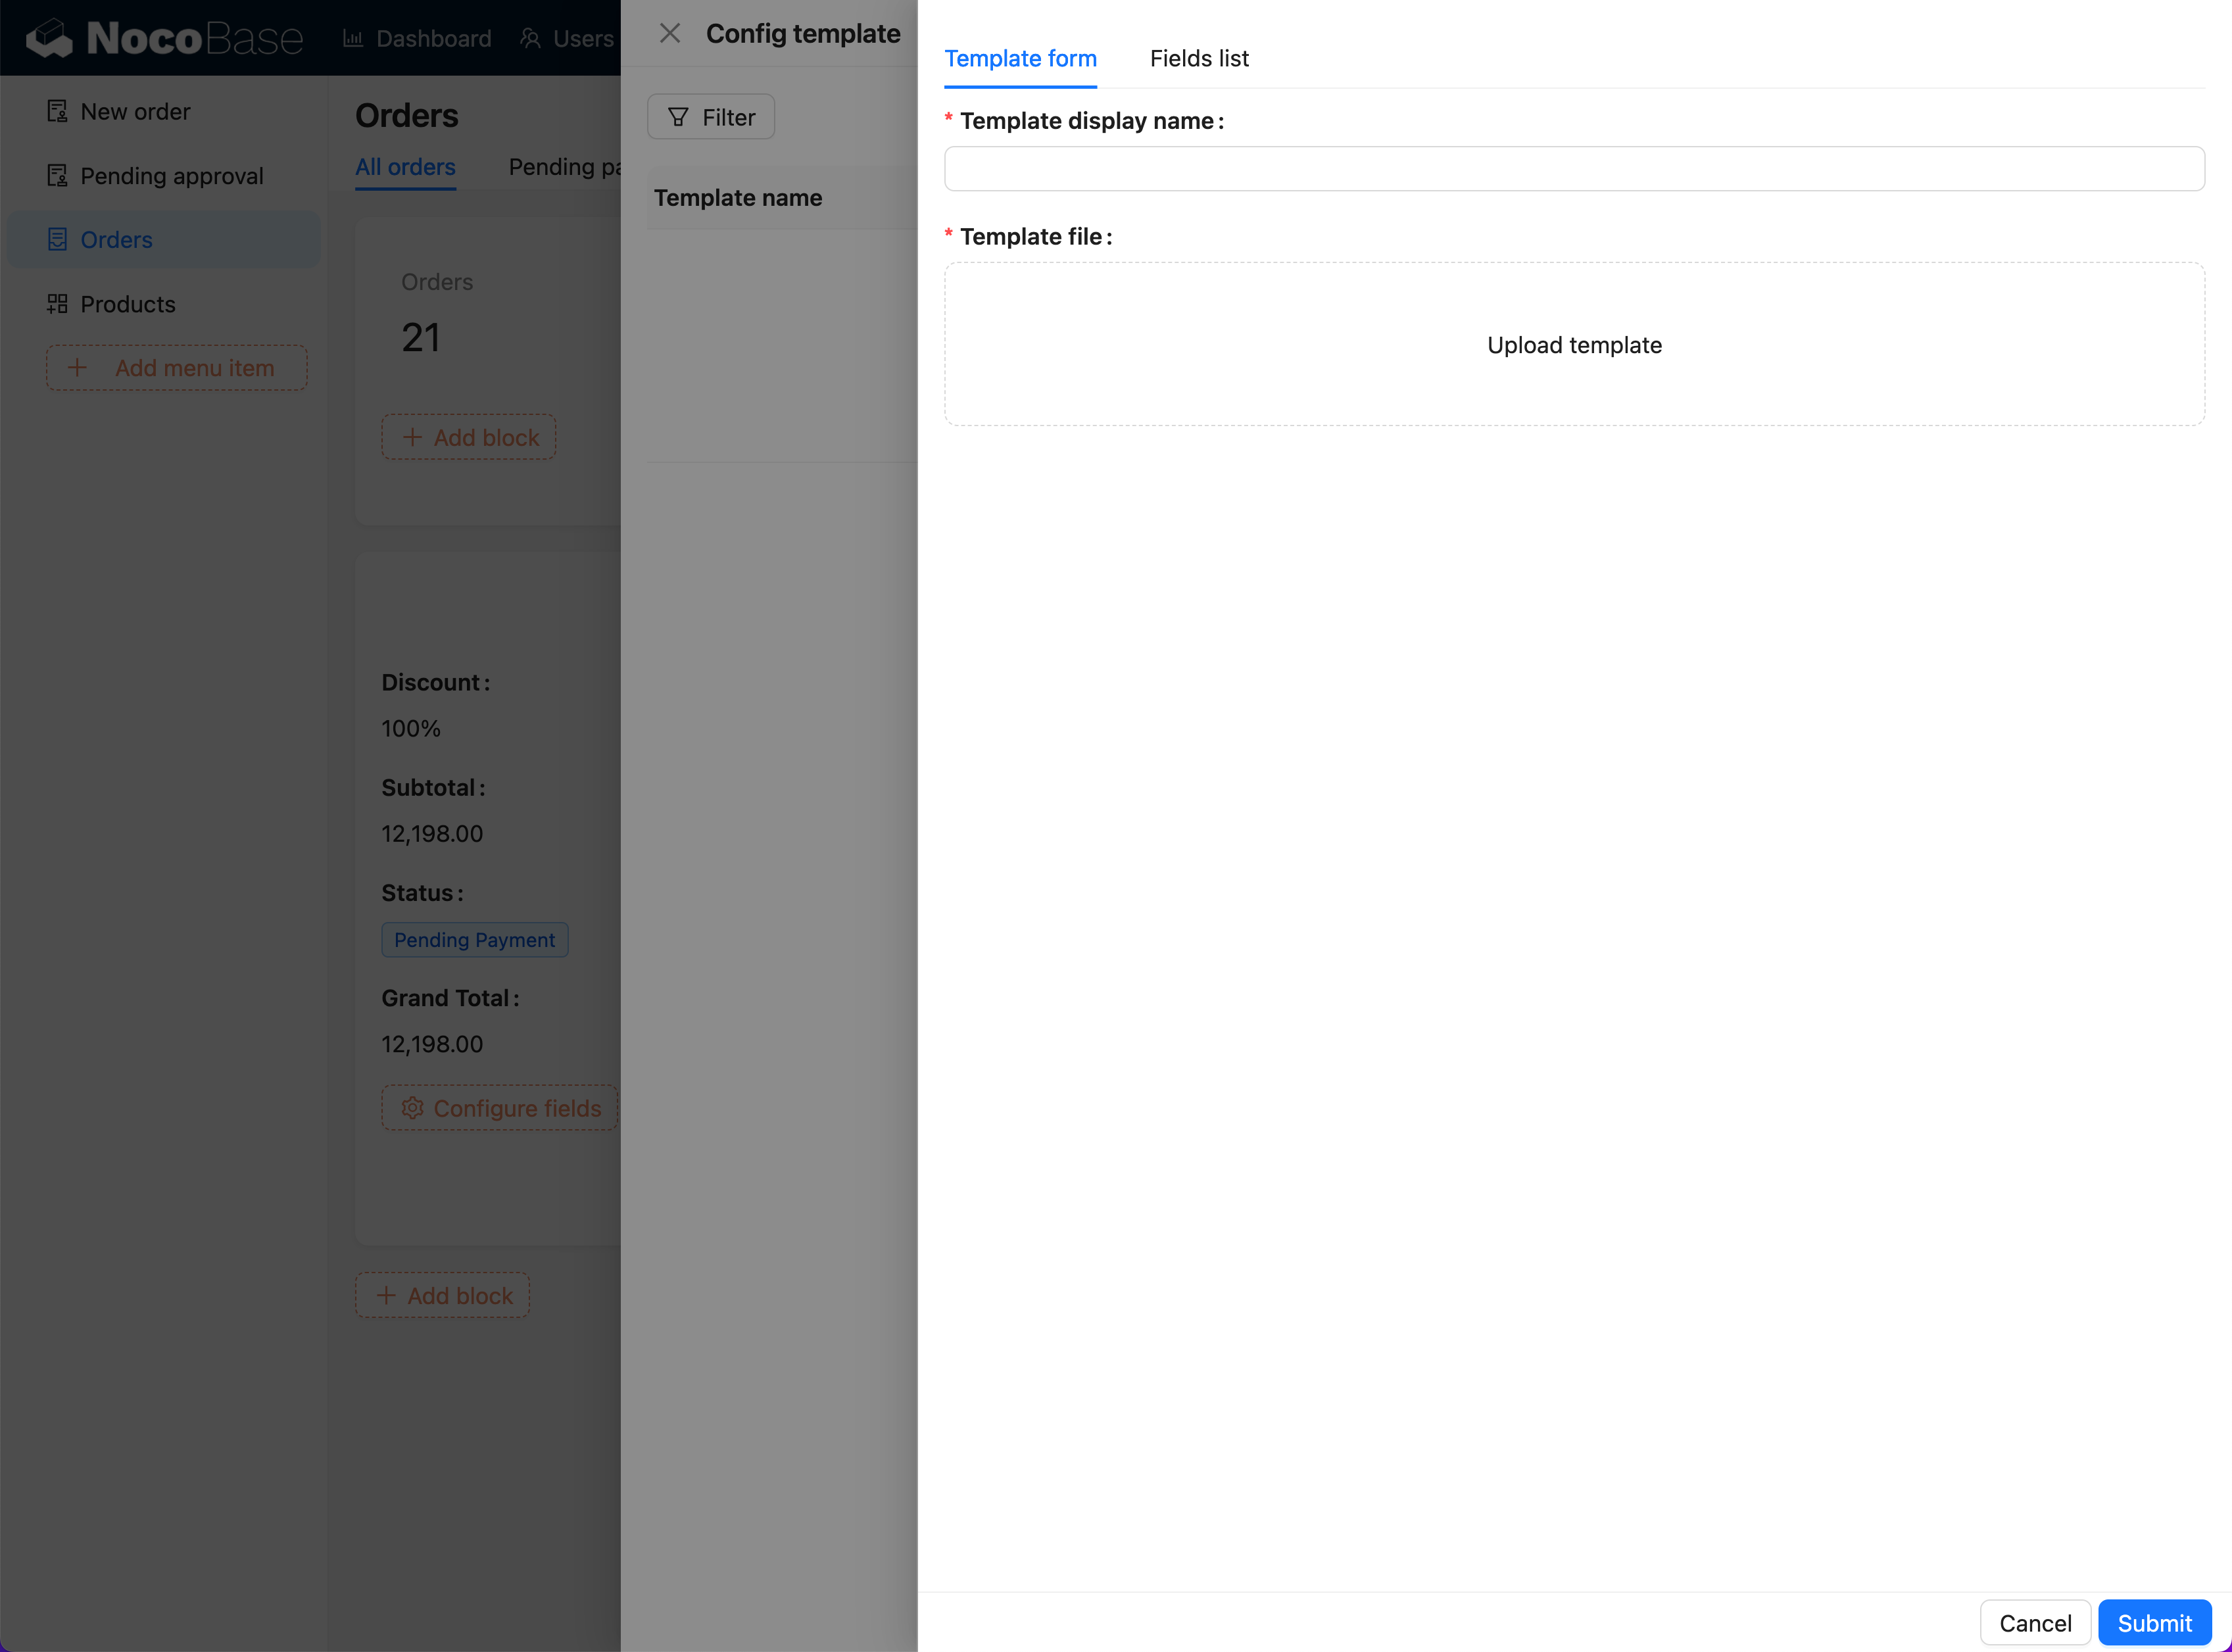This screenshot has height=1652, width=2232.
Task: Cancel the template configuration
Action: [x=2035, y=1622]
